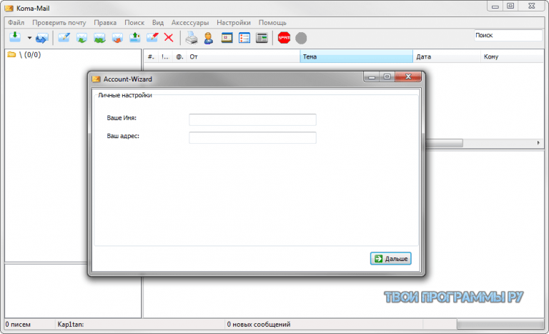Click the calendar window icon in toolbar
The height and width of the screenshot is (334, 549).
pos(227,37)
